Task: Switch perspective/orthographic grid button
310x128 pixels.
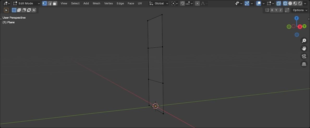Action: click(304, 64)
